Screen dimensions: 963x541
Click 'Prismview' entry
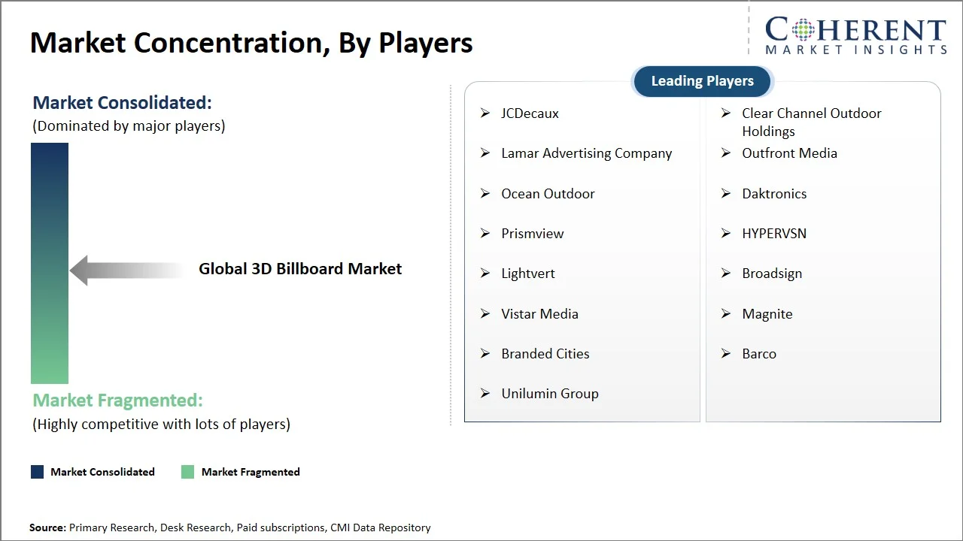point(533,234)
